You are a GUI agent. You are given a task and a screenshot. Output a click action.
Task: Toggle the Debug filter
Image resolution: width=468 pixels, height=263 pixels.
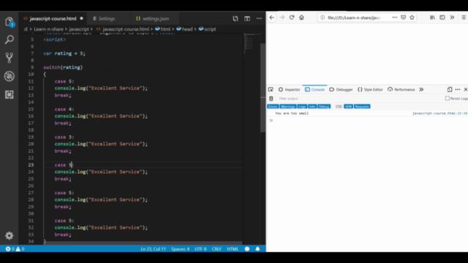point(324,107)
